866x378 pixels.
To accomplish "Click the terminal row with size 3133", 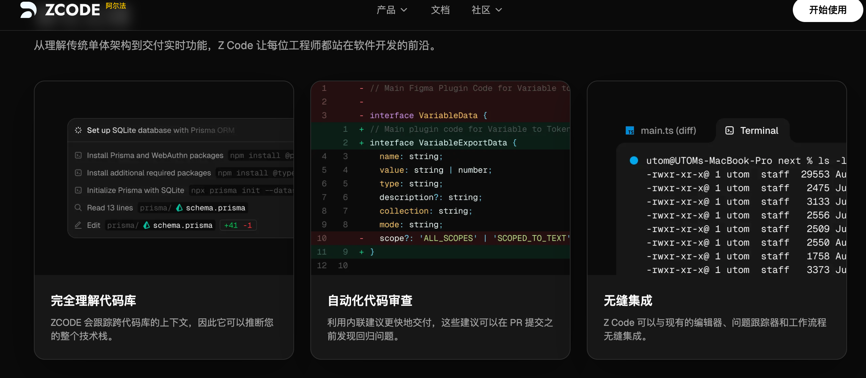I will pyautogui.click(x=746, y=201).
